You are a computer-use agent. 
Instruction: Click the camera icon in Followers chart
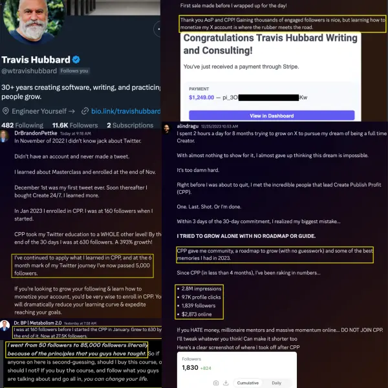coord(216,383)
